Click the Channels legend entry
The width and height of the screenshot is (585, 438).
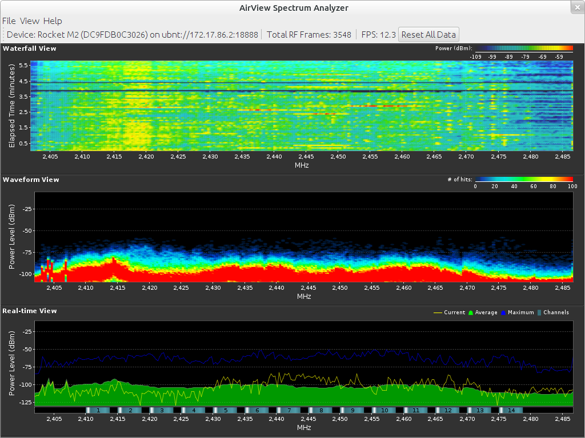(555, 313)
